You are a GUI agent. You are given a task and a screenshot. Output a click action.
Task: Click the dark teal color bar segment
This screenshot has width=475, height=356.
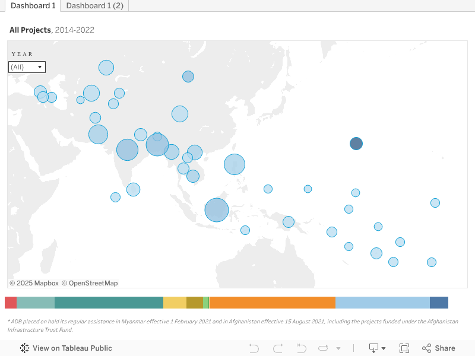(109, 303)
